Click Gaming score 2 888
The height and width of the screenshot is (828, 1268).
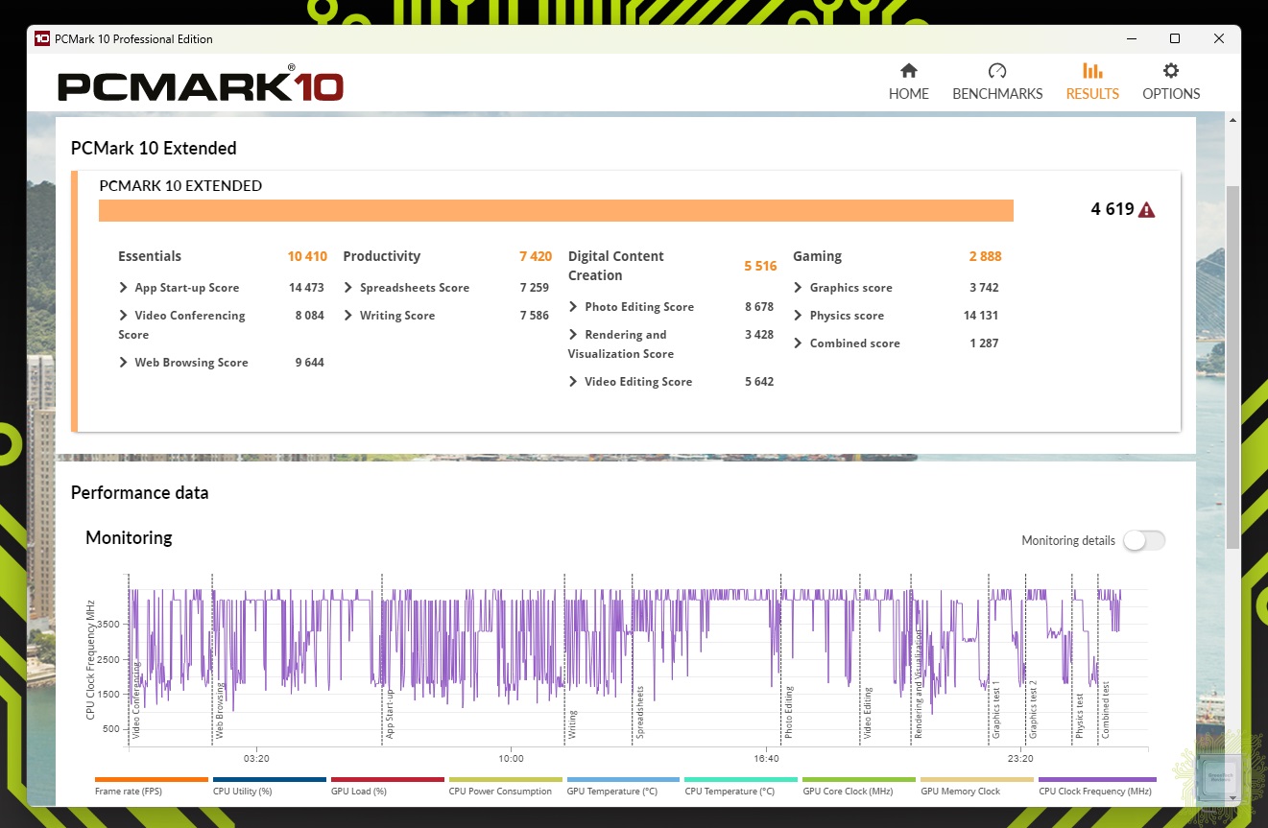click(985, 256)
